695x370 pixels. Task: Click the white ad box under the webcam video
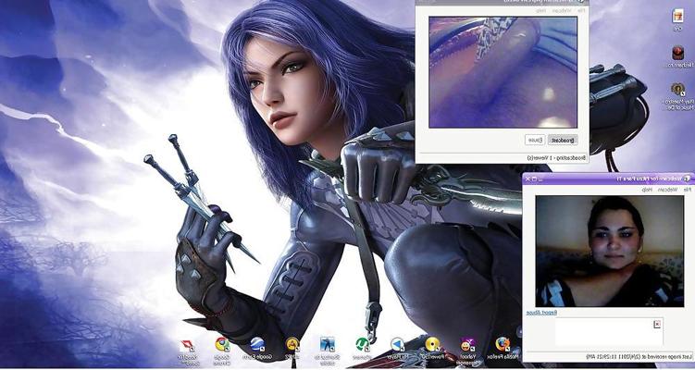(x=609, y=331)
